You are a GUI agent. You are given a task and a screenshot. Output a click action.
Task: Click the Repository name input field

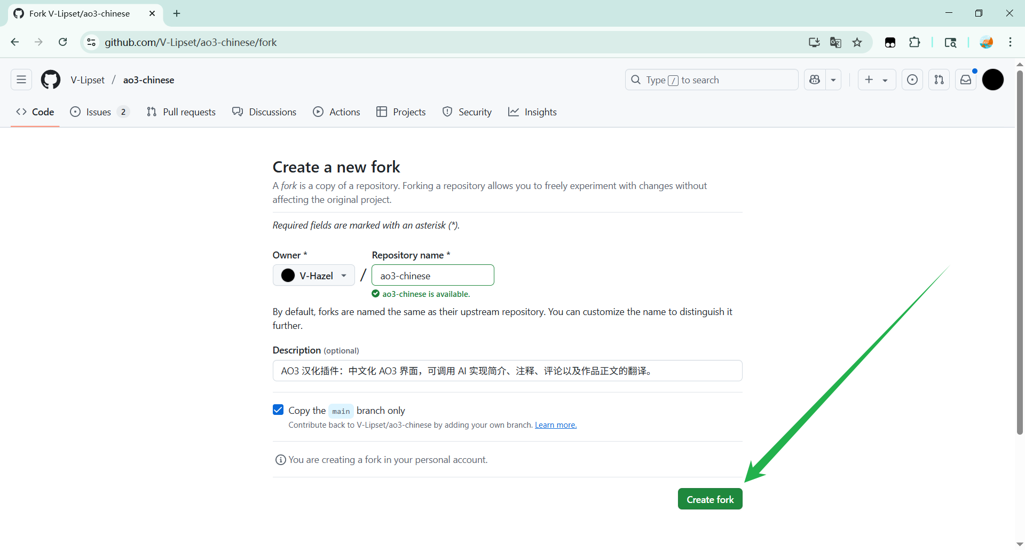click(432, 276)
